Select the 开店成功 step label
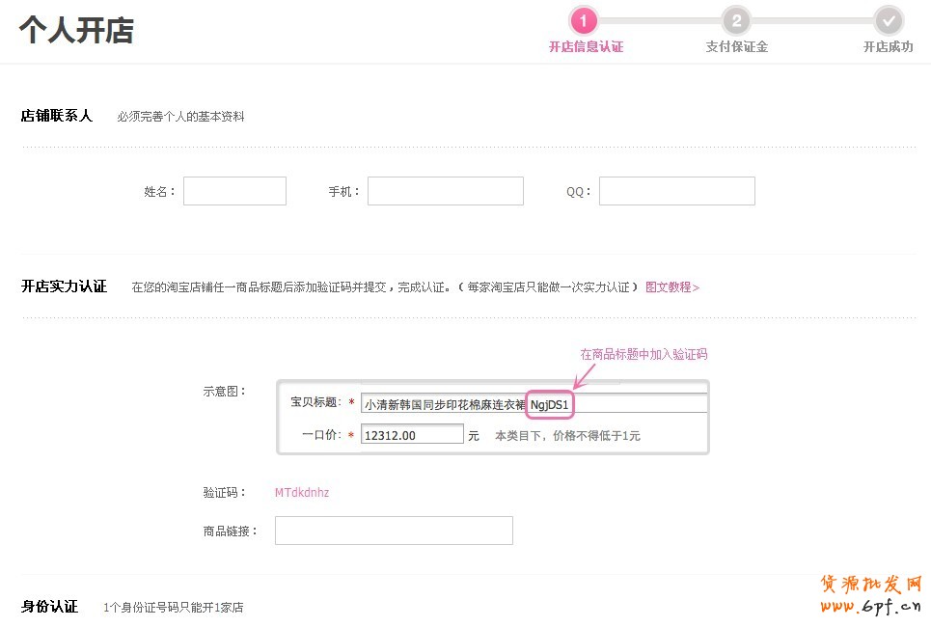Screen dimensions: 931x627 point(888,46)
